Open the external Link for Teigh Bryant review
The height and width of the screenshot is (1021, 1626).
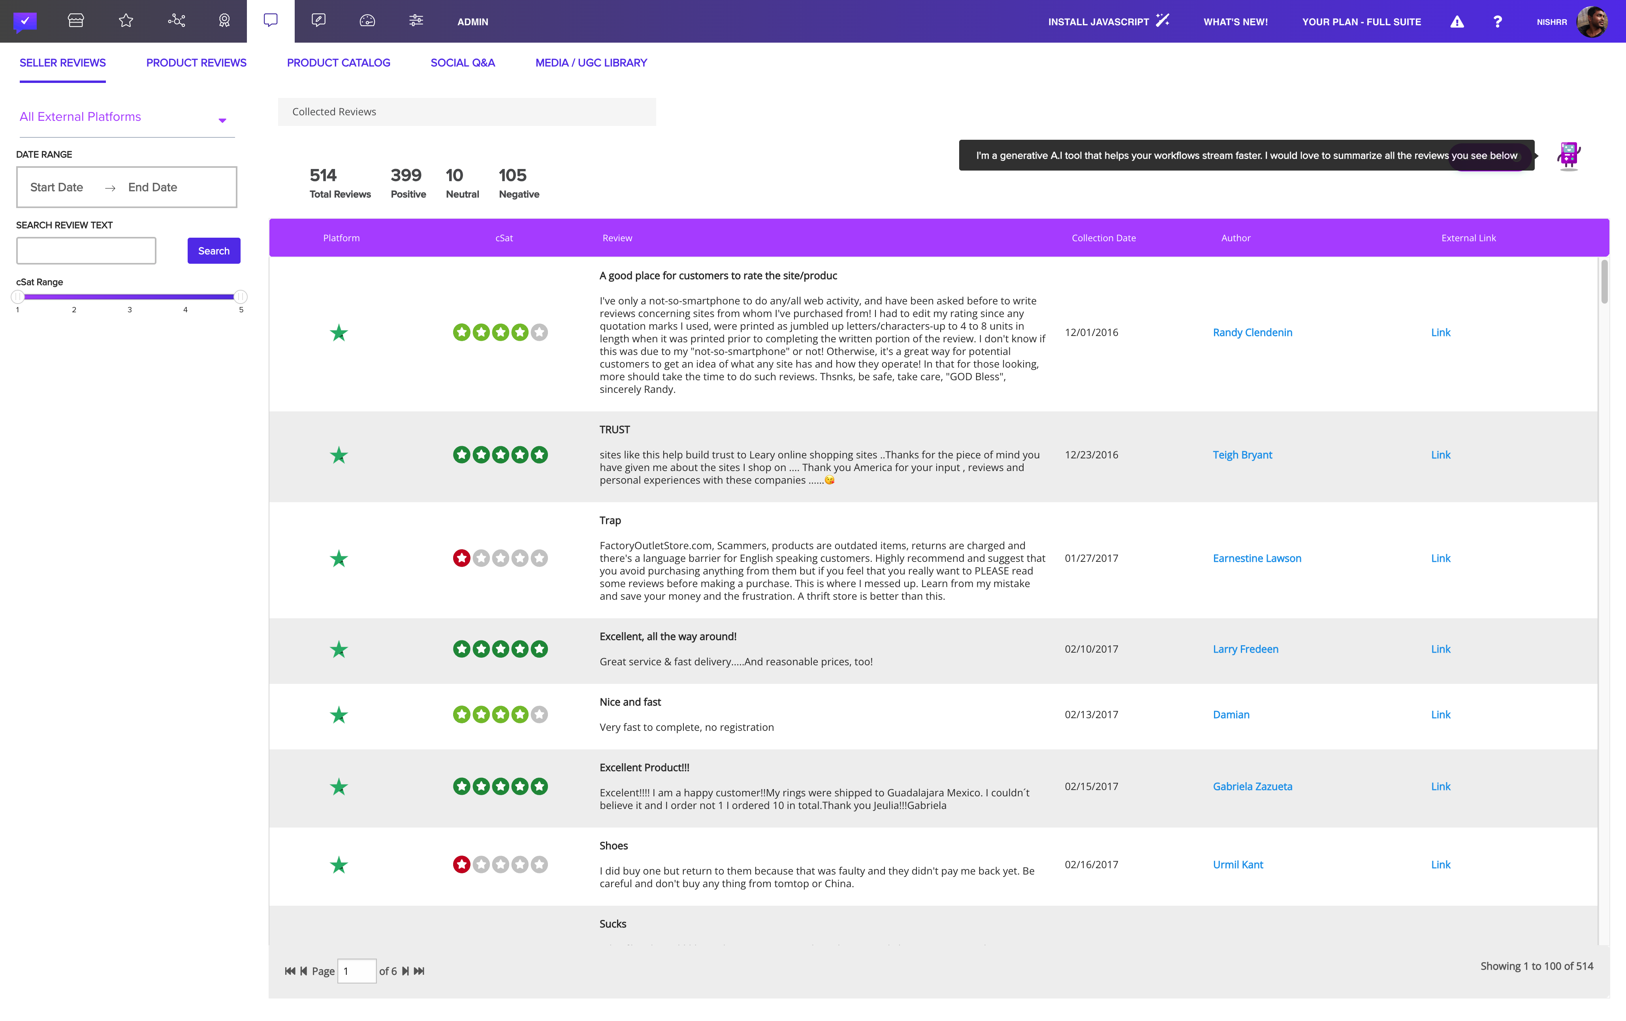tap(1440, 455)
